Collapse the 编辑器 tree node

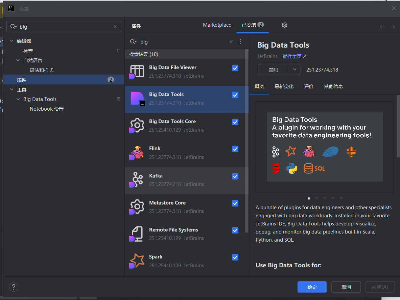click(x=12, y=41)
